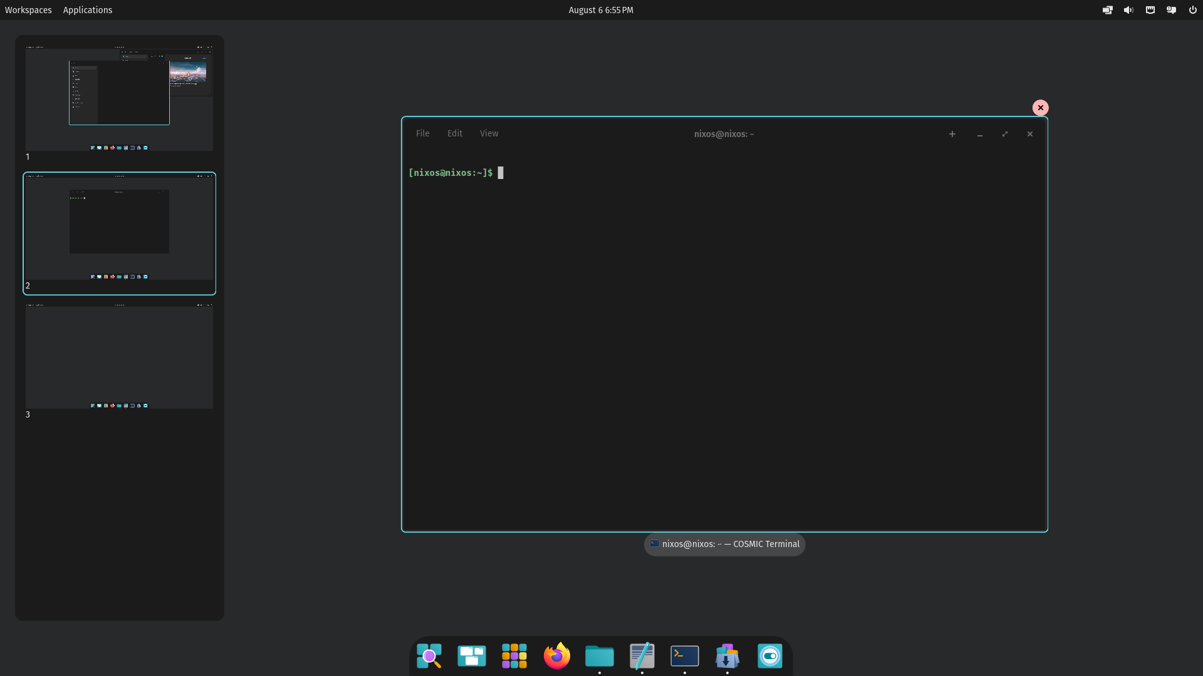Open the View menu in terminal
Screen dimensions: 1203x676
(x=489, y=133)
